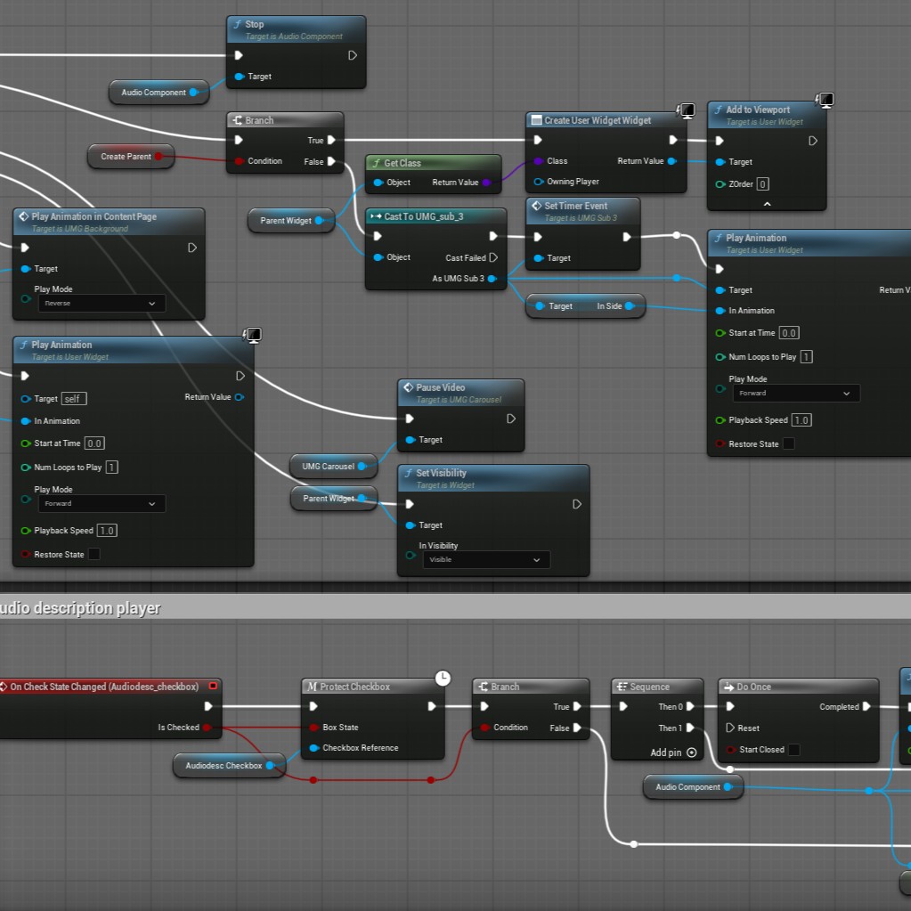Screen dimensions: 911x911
Task: Click the monitor icon on Play Animation with self target
Action: pyautogui.click(x=253, y=335)
